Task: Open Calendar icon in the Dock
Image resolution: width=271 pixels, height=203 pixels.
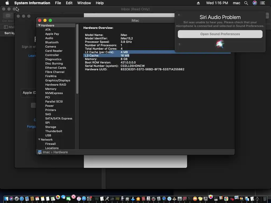Action: click(37, 199)
